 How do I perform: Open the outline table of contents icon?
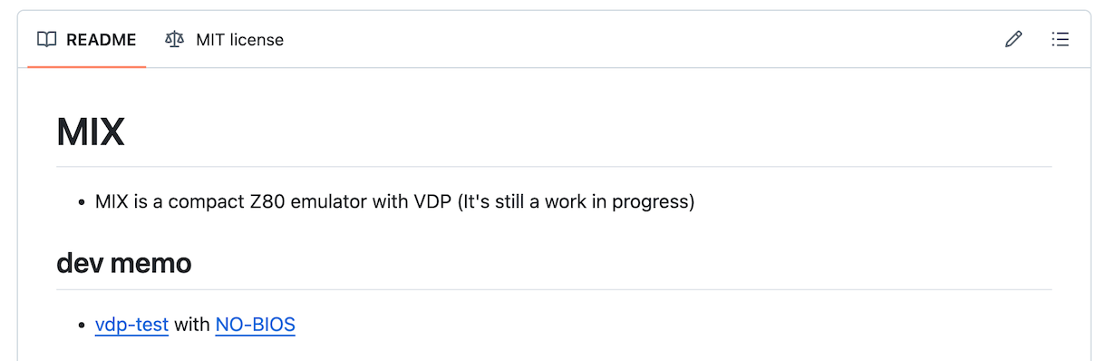click(x=1060, y=39)
